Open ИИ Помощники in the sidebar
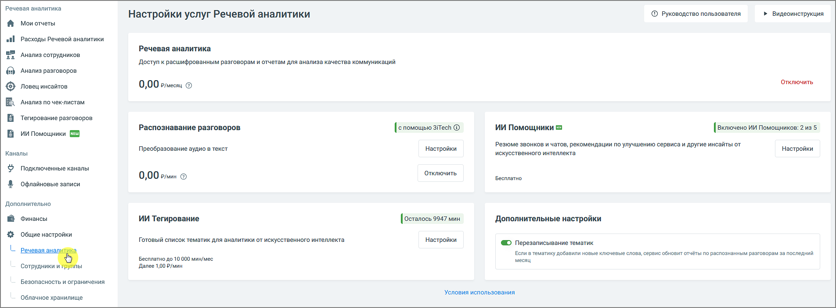Screen dimensions: 836x308 click(x=43, y=134)
